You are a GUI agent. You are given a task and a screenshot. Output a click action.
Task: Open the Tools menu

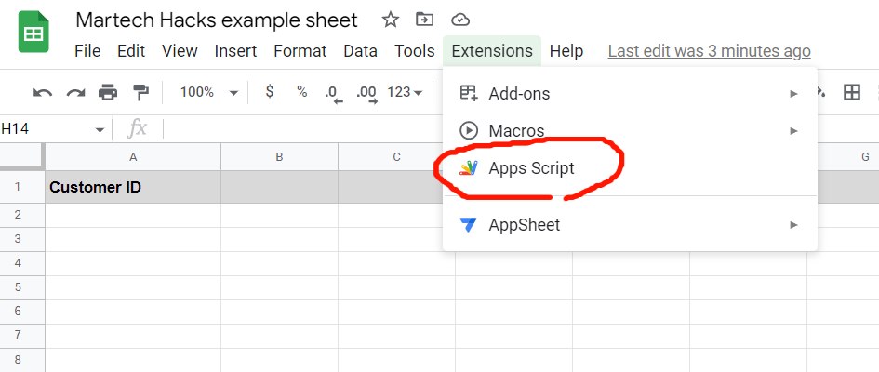point(415,51)
